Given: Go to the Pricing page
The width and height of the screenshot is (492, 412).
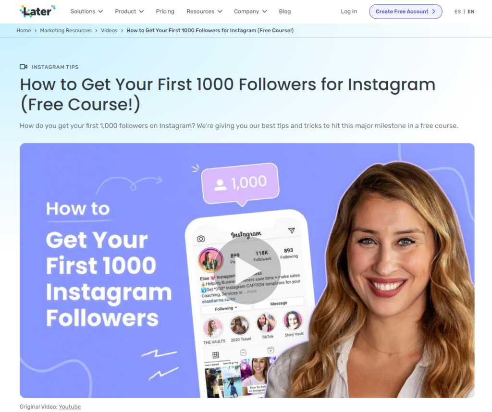Looking at the screenshot, I should pyautogui.click(x=165, y=12).
